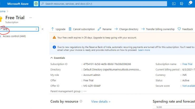Click the breadcrumb chevron after Home
The image size is (195, 109).
click(x=7, y=11)
